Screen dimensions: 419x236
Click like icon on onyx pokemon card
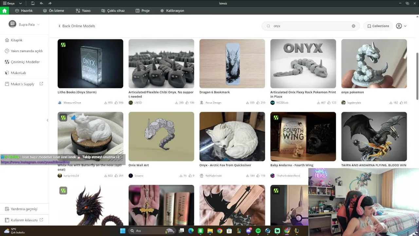(x=401, y=103)
